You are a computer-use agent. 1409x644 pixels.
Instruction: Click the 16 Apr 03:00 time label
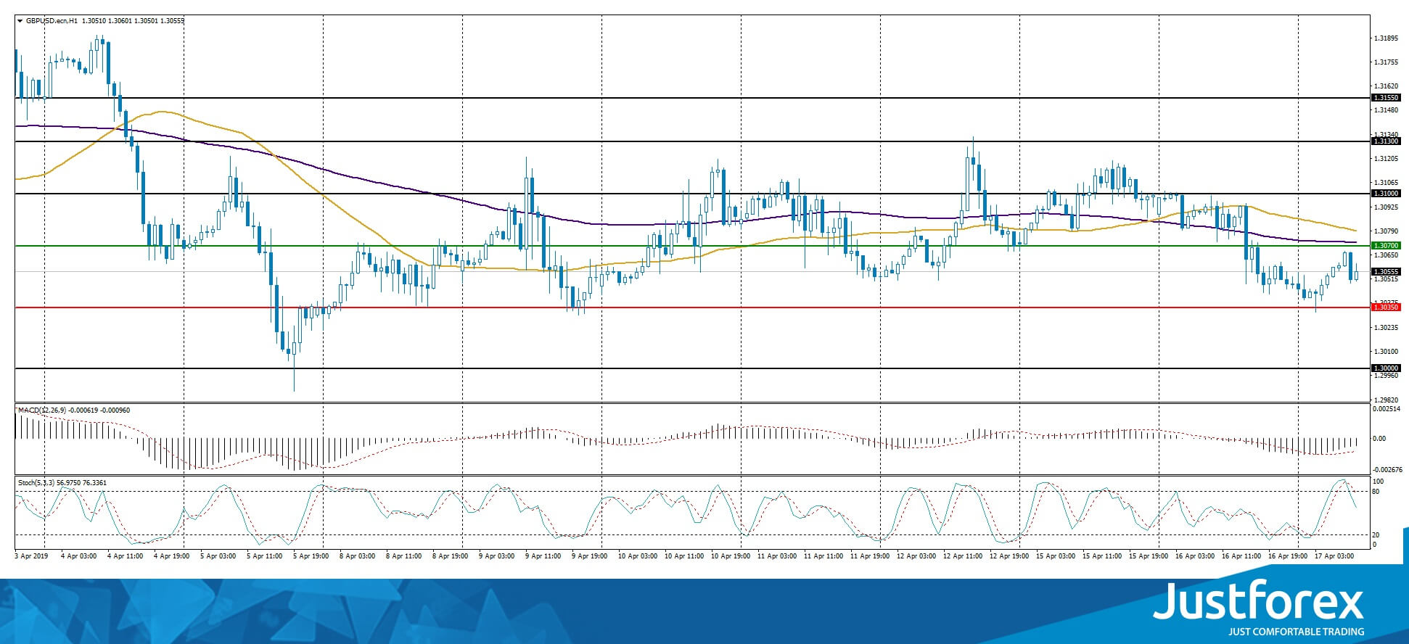click(x=1194, y=556)
